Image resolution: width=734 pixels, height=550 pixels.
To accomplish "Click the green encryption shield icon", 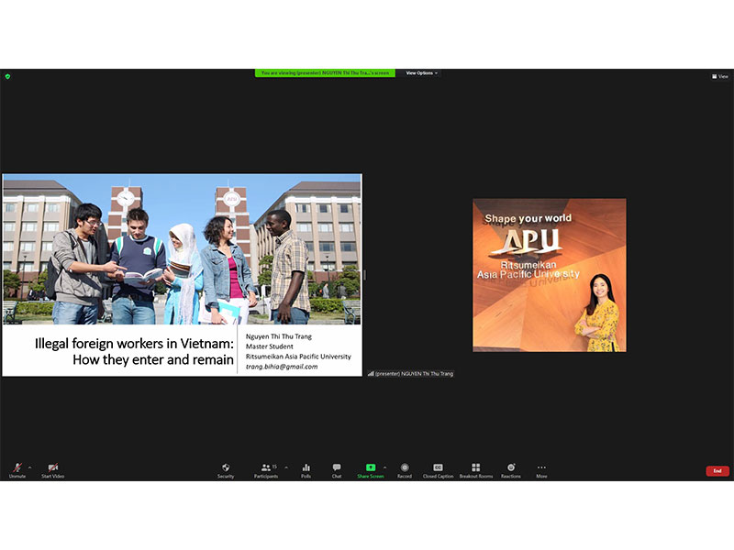I will [7, 76].
